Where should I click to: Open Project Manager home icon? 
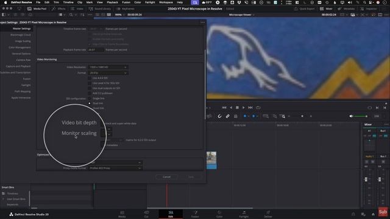(x=373, y=214)
